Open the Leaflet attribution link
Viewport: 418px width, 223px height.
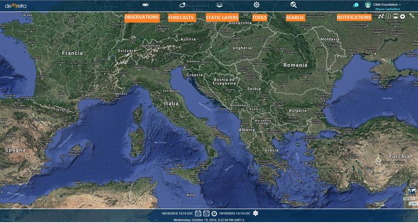click(x=413, y=204)
